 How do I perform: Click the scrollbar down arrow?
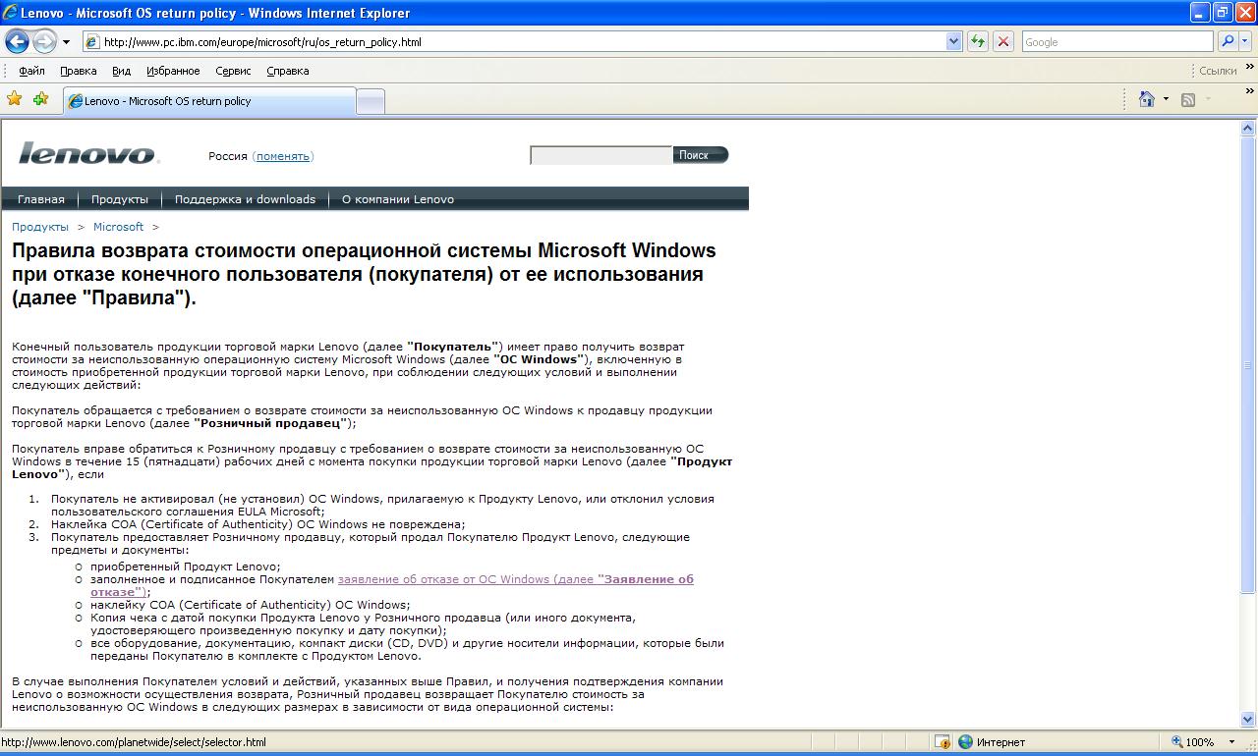pyautogui.click(x=1248, y=719)
